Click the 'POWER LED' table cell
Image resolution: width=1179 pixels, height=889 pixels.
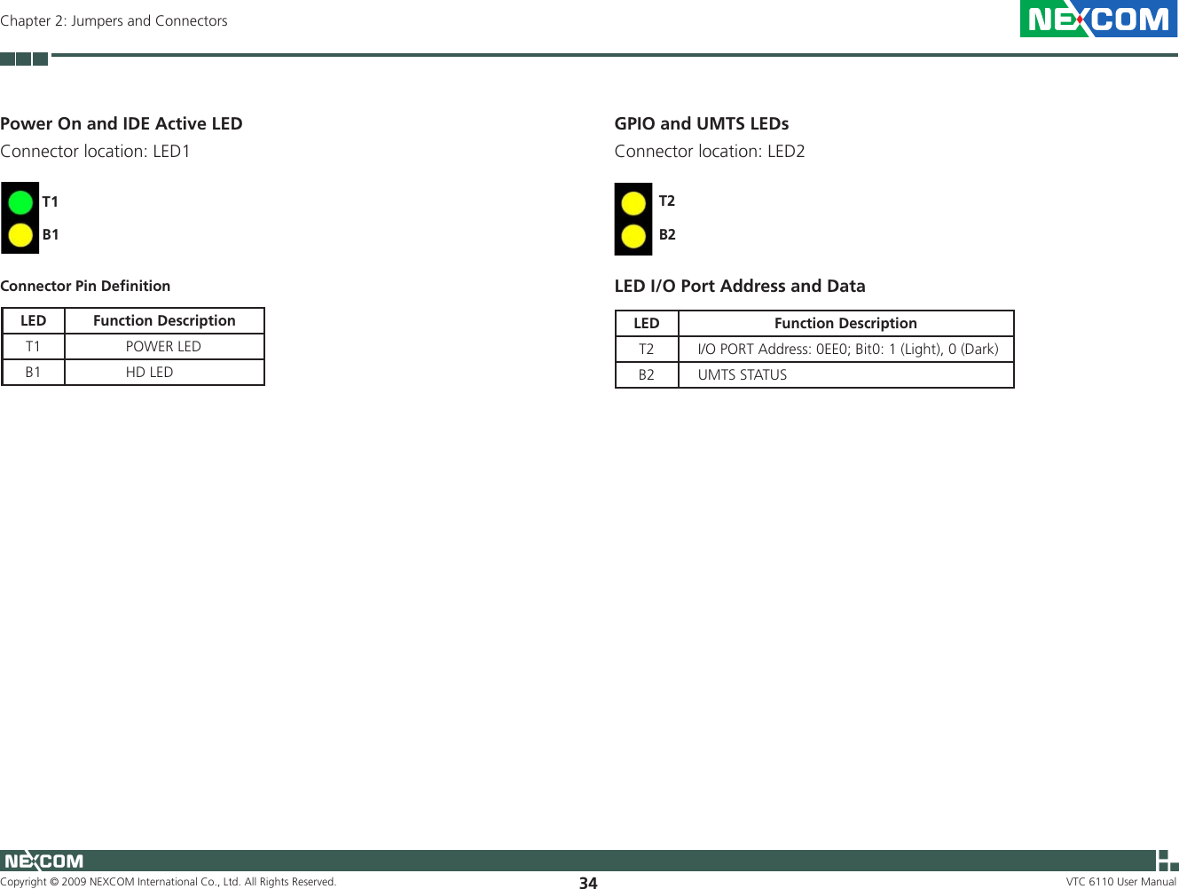pos(164,346)
